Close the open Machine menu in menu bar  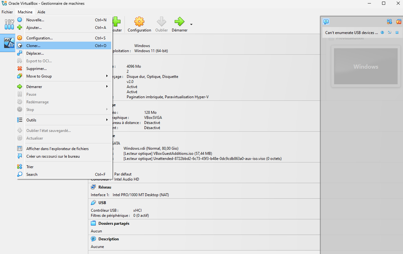click(25, 12)
